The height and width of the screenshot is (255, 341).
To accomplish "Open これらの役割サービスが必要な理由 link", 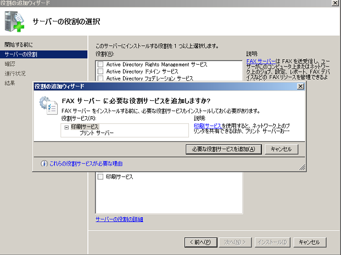I will pos(86,163).
